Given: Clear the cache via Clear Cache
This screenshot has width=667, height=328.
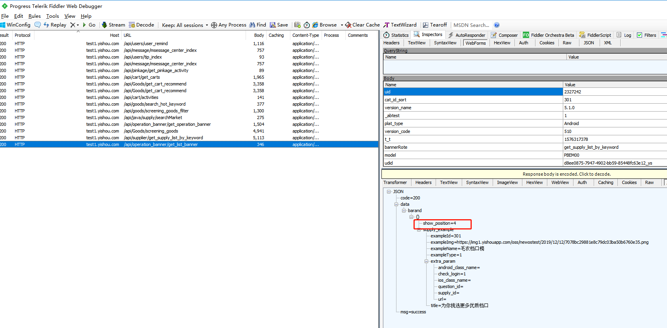Looking at the screenshot, I should pyautogui.click(x=362, y=25).
